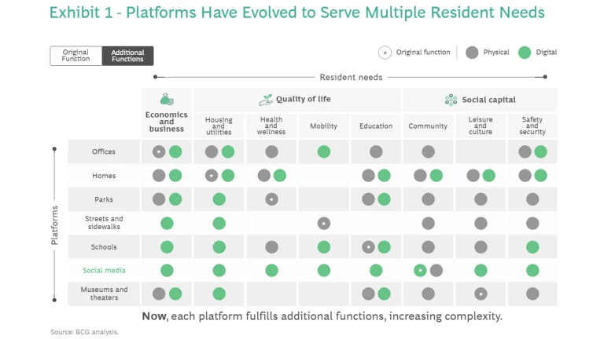Click the Economics and business money icon
Viewport: 604px width, 339px height.
pyautogui.click(x=167, y=100)
